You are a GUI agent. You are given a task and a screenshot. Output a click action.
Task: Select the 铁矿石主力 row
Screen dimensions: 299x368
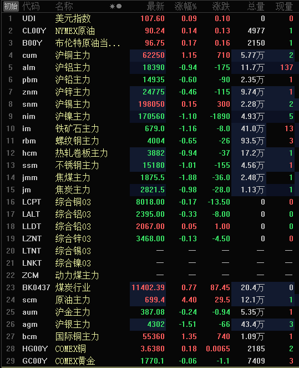tap(149, 128)
